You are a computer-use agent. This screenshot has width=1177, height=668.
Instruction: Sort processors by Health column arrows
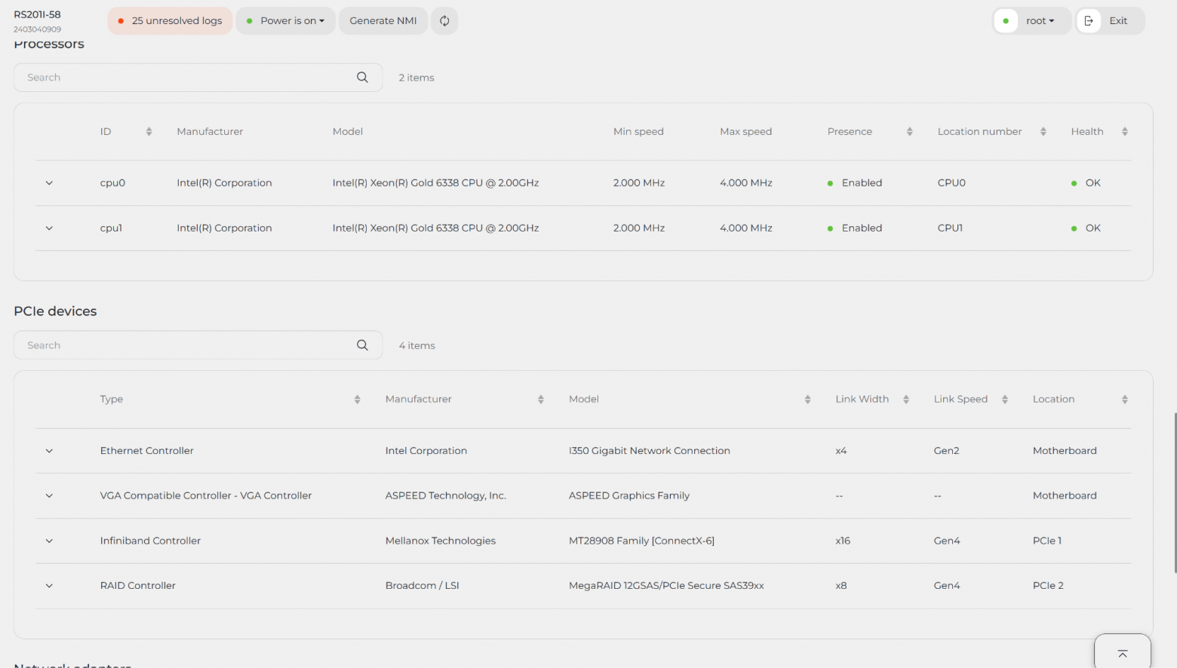1125,132
